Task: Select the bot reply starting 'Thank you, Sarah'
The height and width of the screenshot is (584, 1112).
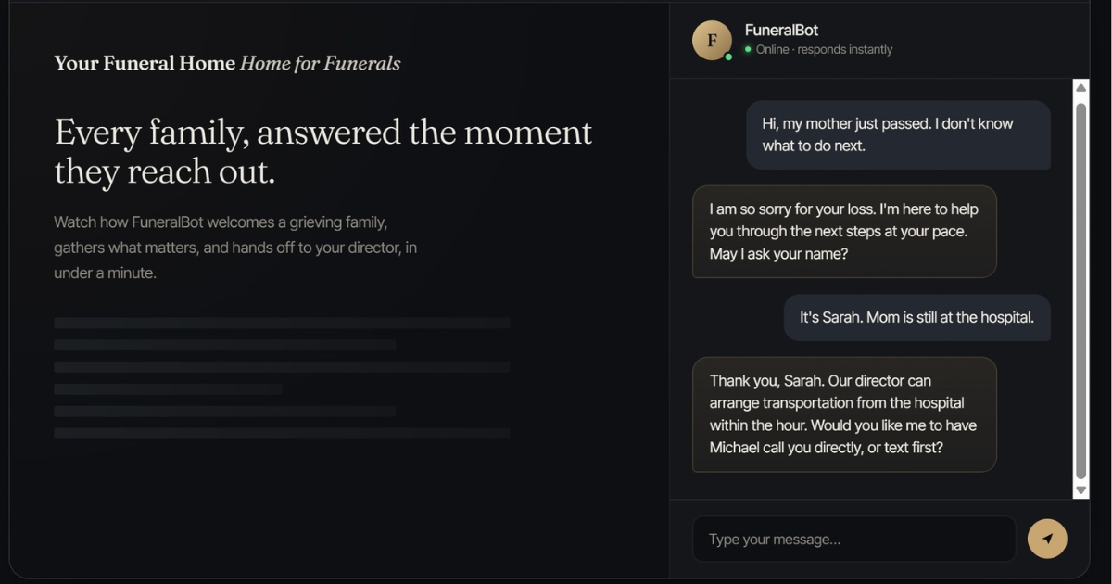Action: (844, 414)
